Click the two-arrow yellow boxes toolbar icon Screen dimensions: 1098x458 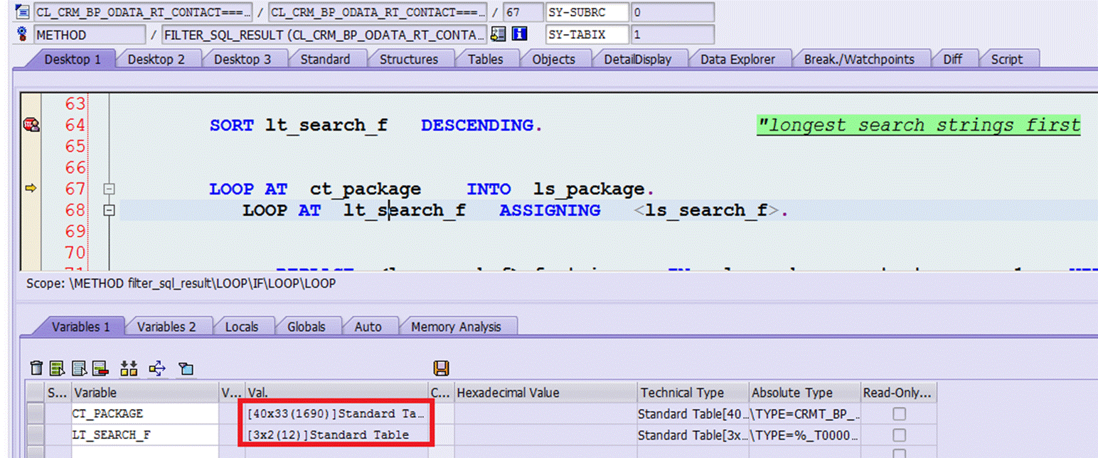pyautogui.click(x=129, y=368)
